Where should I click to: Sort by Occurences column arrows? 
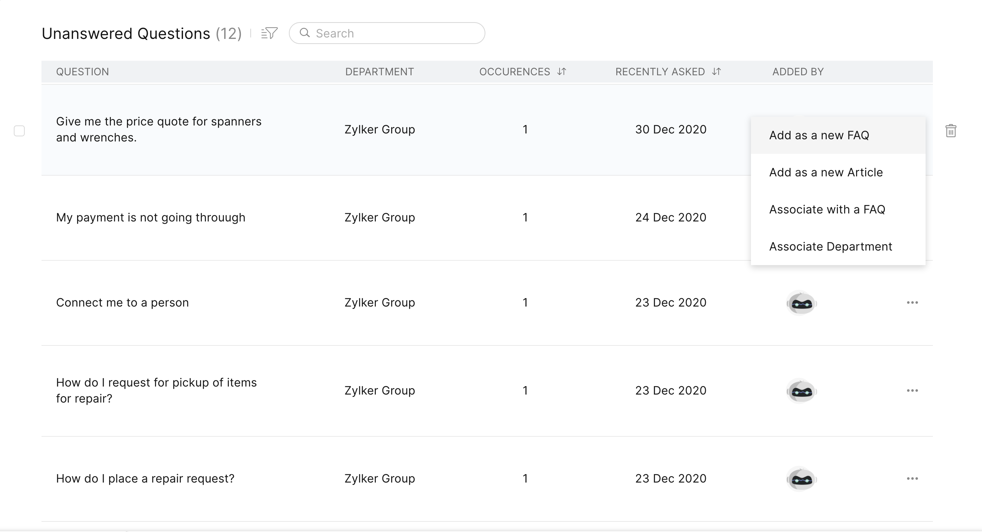tap(561, 71)
